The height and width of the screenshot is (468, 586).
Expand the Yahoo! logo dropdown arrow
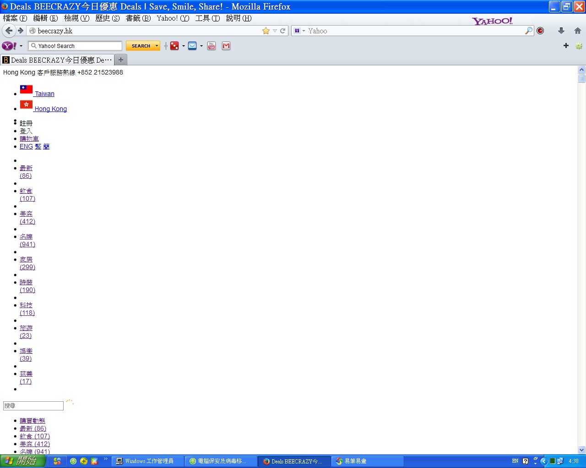[21, 46]
